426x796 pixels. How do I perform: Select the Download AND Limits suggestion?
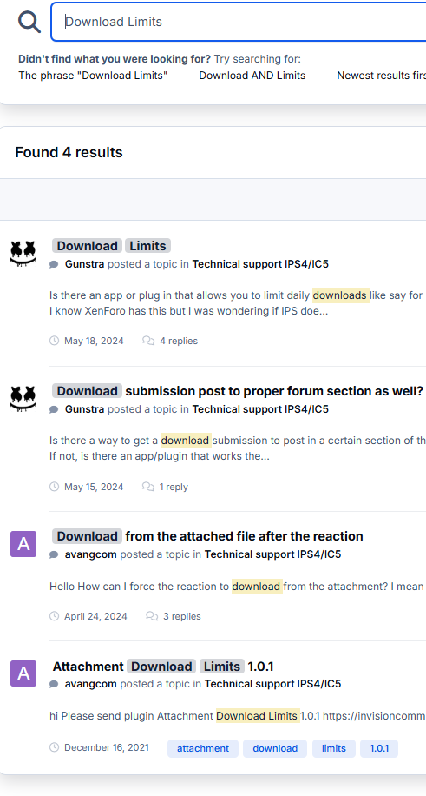point(252,76)
